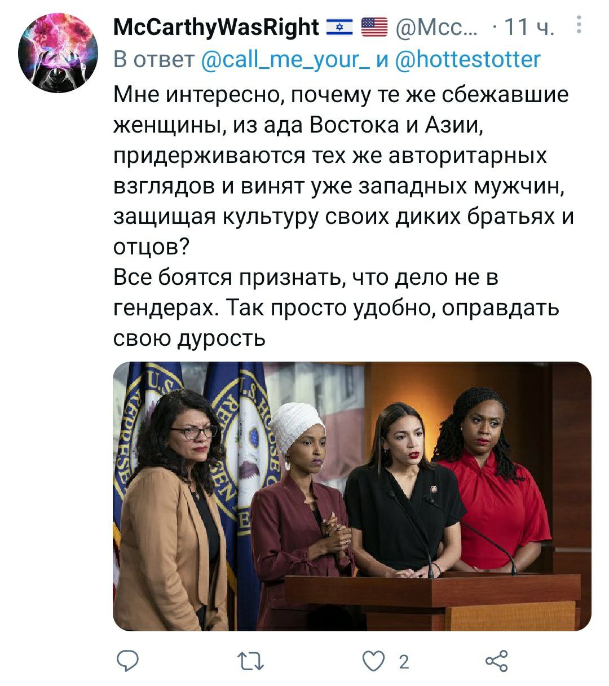Open the share icon menu

(x=496, y=661)
